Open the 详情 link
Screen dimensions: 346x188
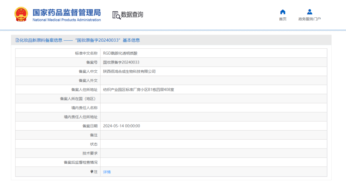tap(107, 172)
